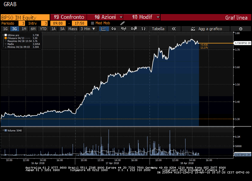
Task: Select the candle with volume chart icon
Action: click(x=134, y=29)
